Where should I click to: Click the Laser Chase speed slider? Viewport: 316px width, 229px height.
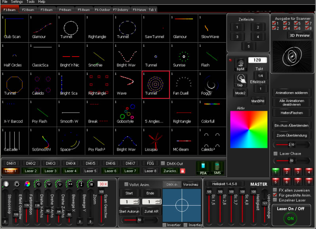[x=291, y=161]
